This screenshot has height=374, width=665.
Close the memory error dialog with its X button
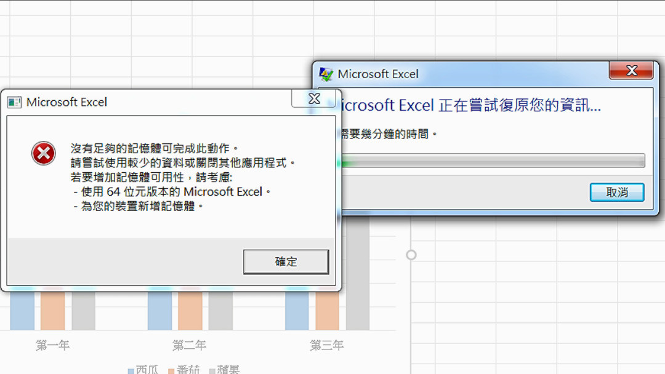coord(314,98)
